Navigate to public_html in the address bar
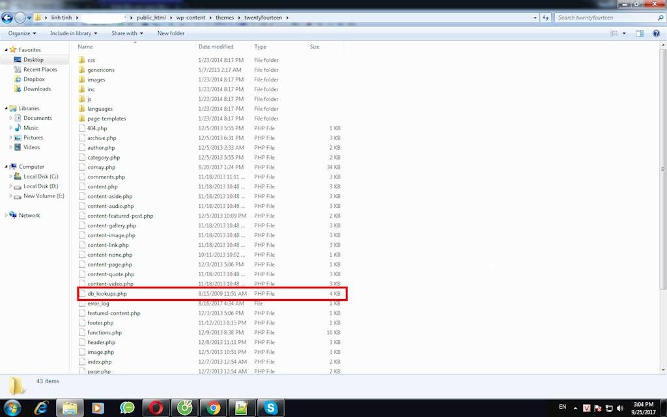The width and height of the screenshot is (667, 417). [151, 18]
